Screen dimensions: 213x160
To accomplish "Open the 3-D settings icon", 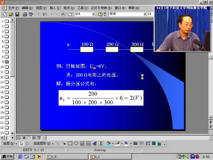I will click(x=160, y=143).
